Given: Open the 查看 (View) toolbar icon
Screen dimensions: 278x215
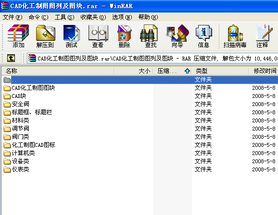Looking at the screenshot, I should pyautogui.click(x=98, y=36).
